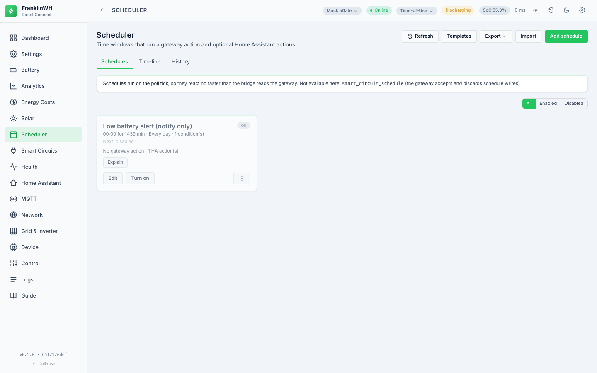Viewport: 597px width, 373px height.
Task: Filter schedules by All
Action: point(529,104)
